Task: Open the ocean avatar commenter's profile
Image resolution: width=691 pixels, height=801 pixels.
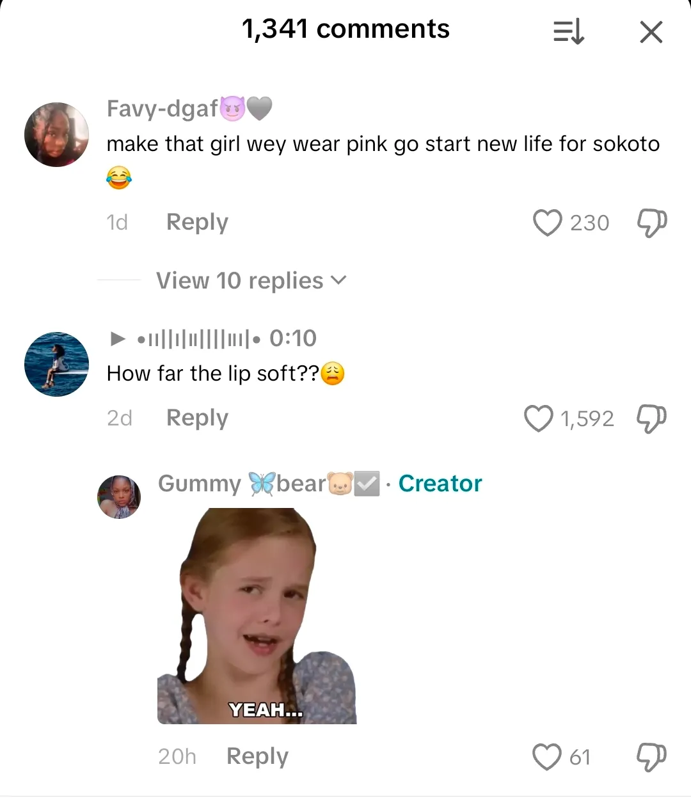Action: [56, 364]
